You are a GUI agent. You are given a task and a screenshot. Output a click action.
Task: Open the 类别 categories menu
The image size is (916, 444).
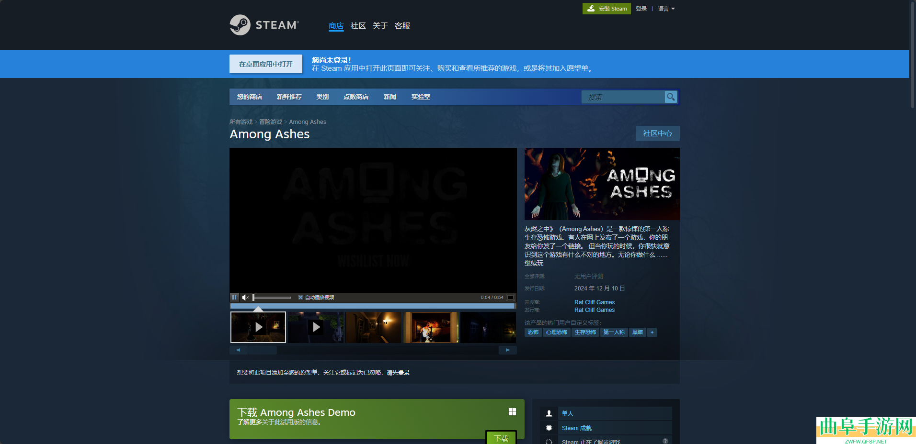[322, 97]
